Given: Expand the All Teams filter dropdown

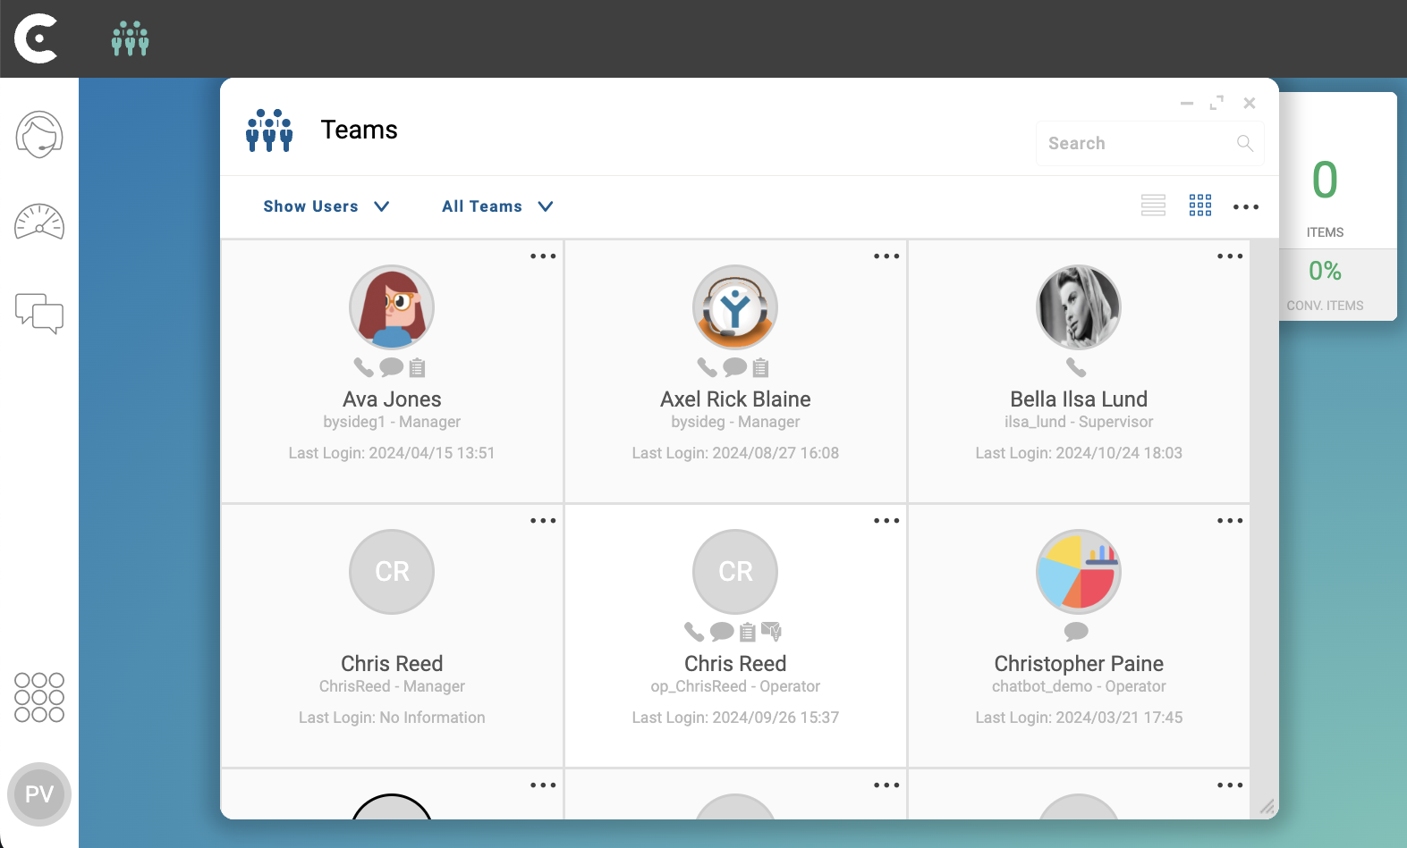Looking at the screenshot, I should tap(497, 206).
